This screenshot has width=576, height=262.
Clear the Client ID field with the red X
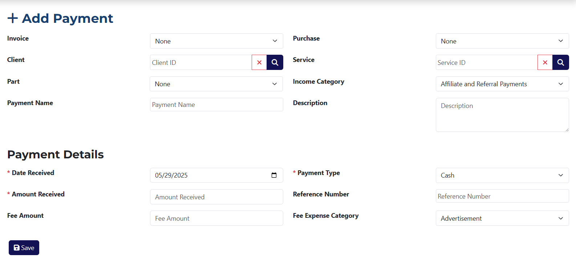259,62
